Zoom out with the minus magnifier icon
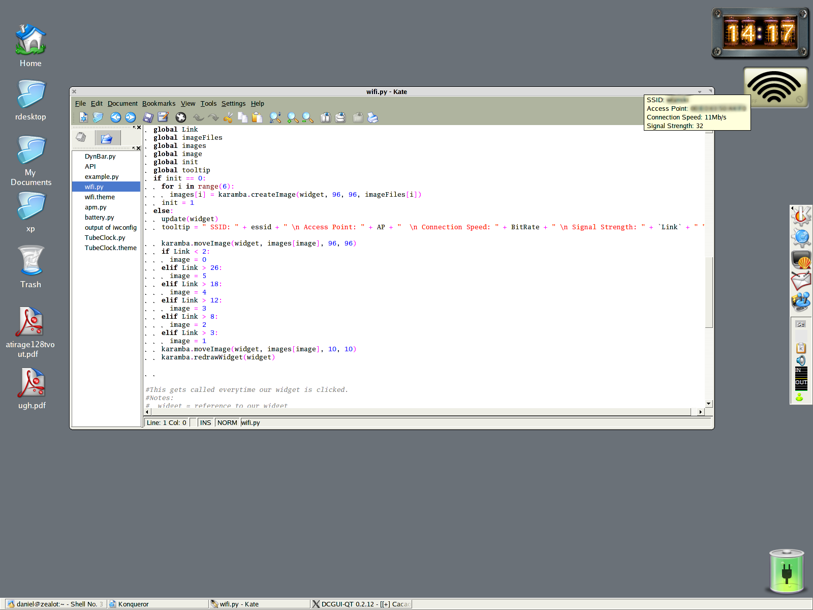This screenshot has width=813, height=610. (x=307, y=117)
